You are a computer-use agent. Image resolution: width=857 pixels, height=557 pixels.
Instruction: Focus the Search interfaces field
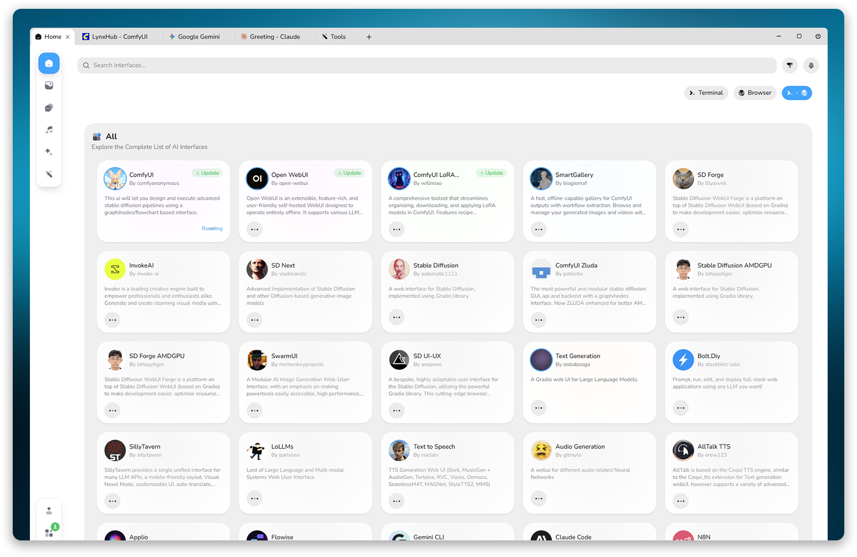point(427,65)
